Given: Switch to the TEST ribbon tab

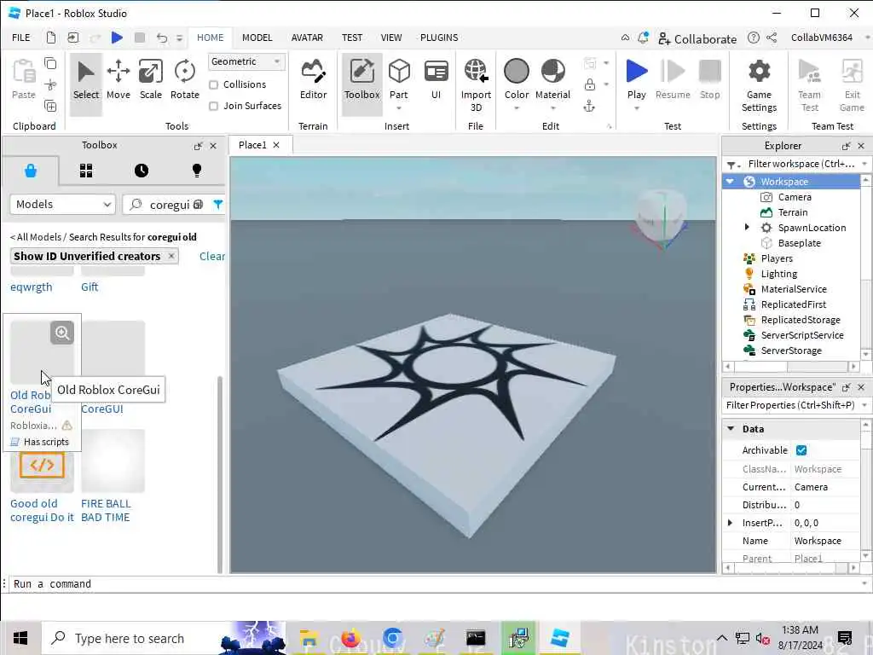Looking at the screenshot, I should pyautogui.click(x=352, y=38).
